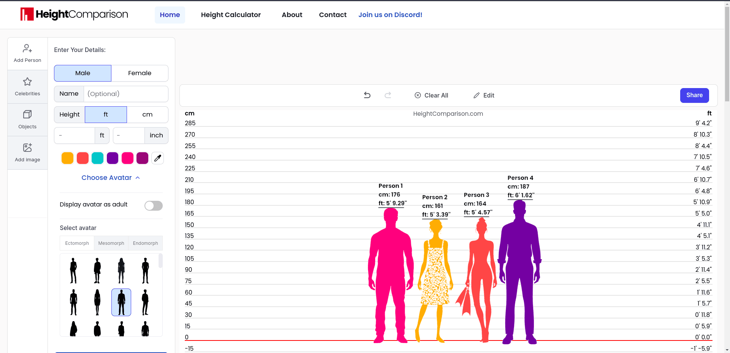Follow the Join us on Discord link
This screenshot has width=730, height=353.
click(390, 15)
